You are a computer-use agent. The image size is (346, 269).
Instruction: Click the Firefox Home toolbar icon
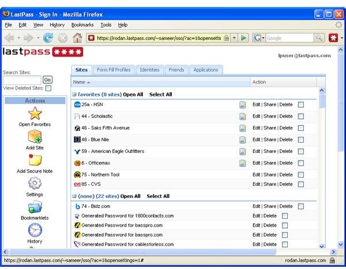pos(77,38)
